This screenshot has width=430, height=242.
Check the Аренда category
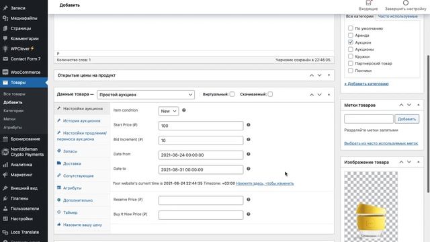pyautogui.click(x=351, y=35)
